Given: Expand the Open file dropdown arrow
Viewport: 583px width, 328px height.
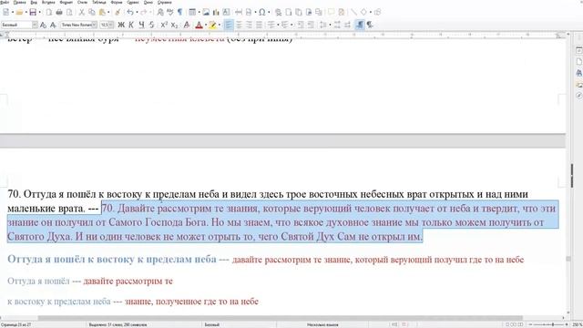Looking at the screenshot, I should [x=26, y=12].
